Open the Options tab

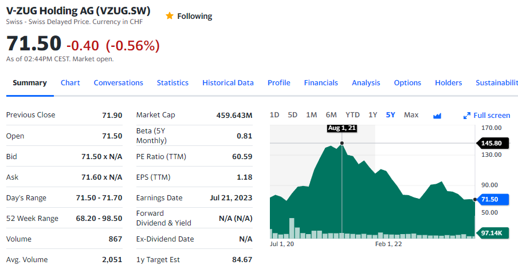[x=407, y=83]
